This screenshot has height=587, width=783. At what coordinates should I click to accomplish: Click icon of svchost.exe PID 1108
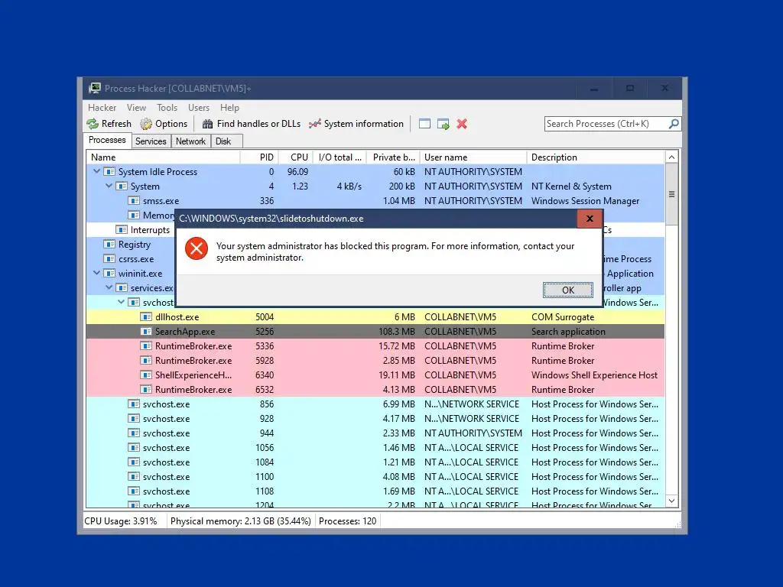tap(133, 491)
